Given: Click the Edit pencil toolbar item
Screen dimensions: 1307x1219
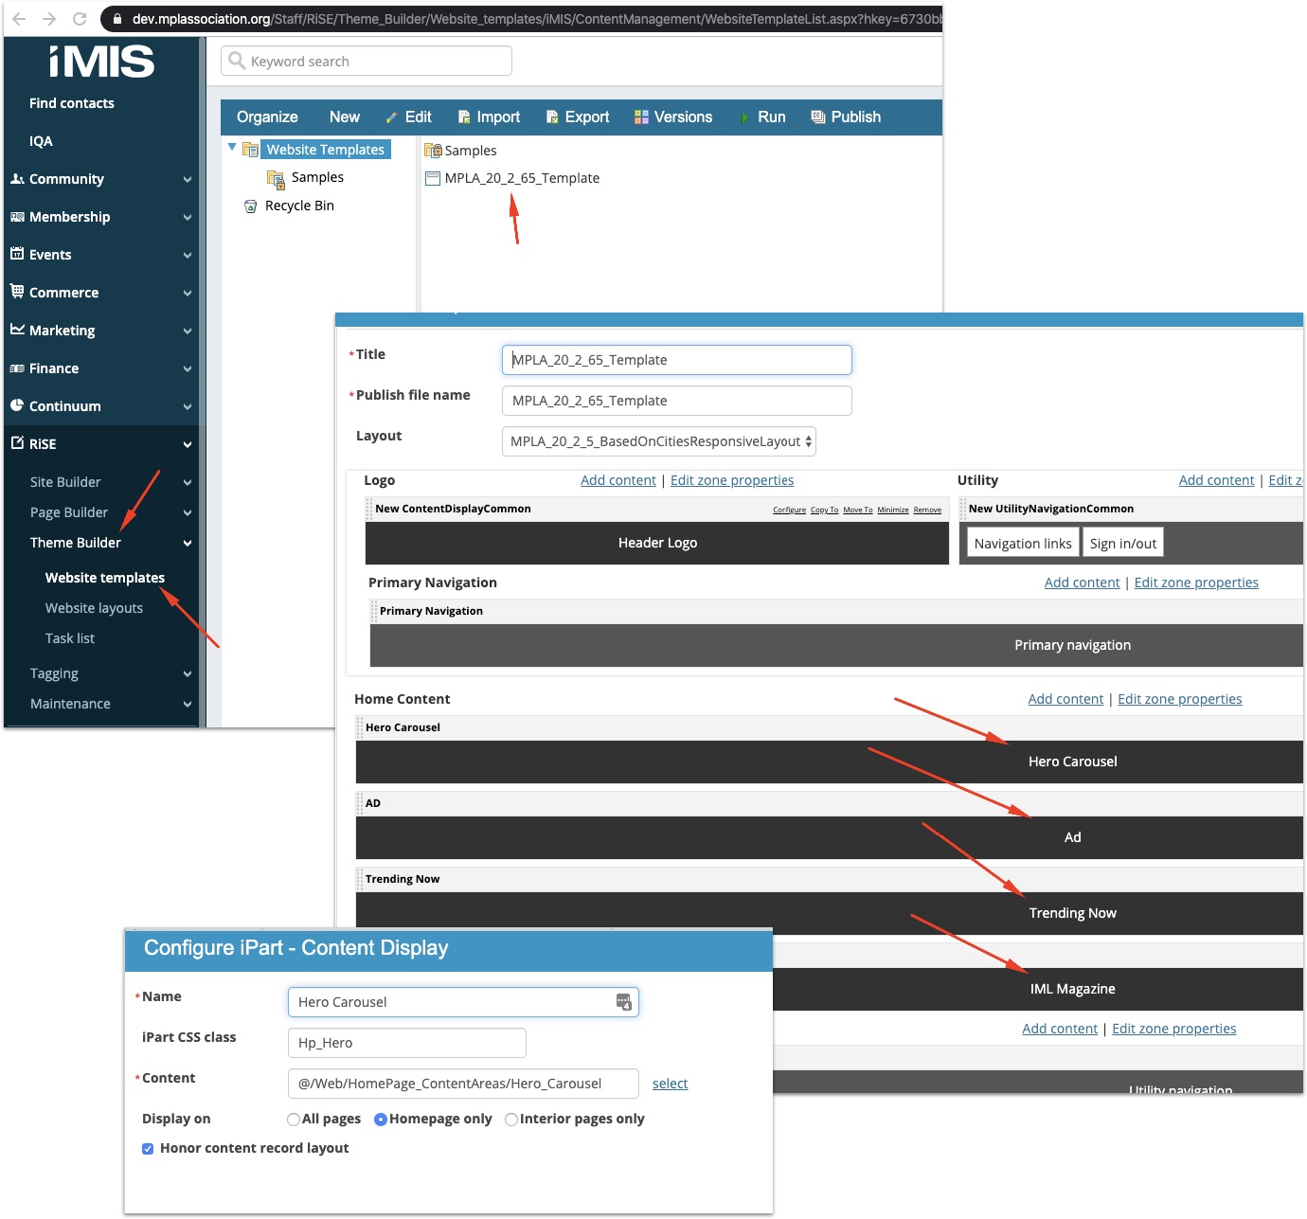Looking at the screenshot, I should pyautogui.click(x=408, y=117).
